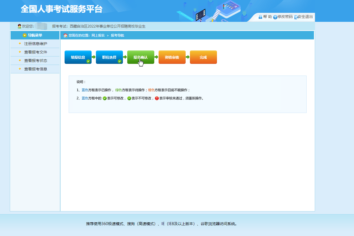The height and width of the screenshot is (236, 354).
Task: Click the 修改密码 question mark icon
Action: pos(275,17)
